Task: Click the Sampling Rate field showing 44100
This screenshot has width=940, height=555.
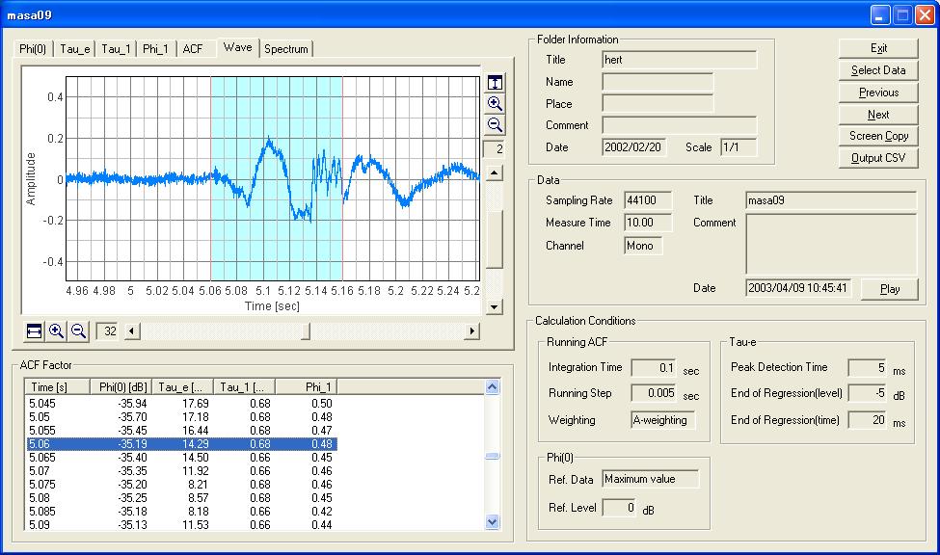Action: (x=648, y=200)
